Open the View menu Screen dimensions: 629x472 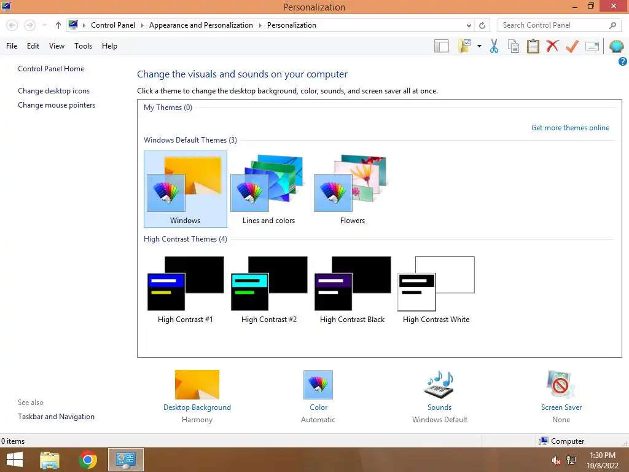57,46
